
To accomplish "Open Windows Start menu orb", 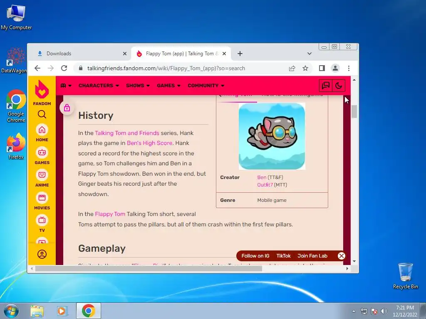I will point(11,311).
